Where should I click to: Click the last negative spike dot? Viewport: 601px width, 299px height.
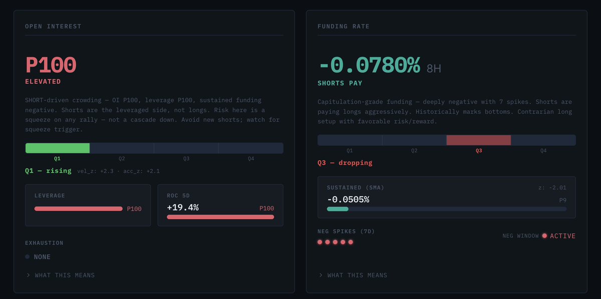(x=351, y=242)
